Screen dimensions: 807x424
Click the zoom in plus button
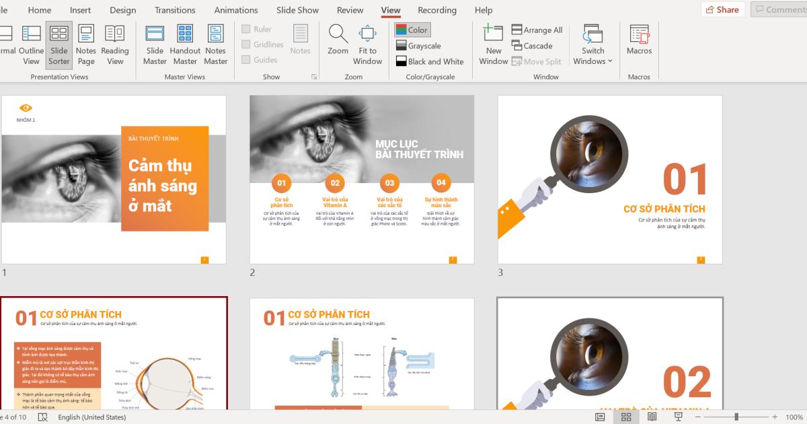[775, 417]
